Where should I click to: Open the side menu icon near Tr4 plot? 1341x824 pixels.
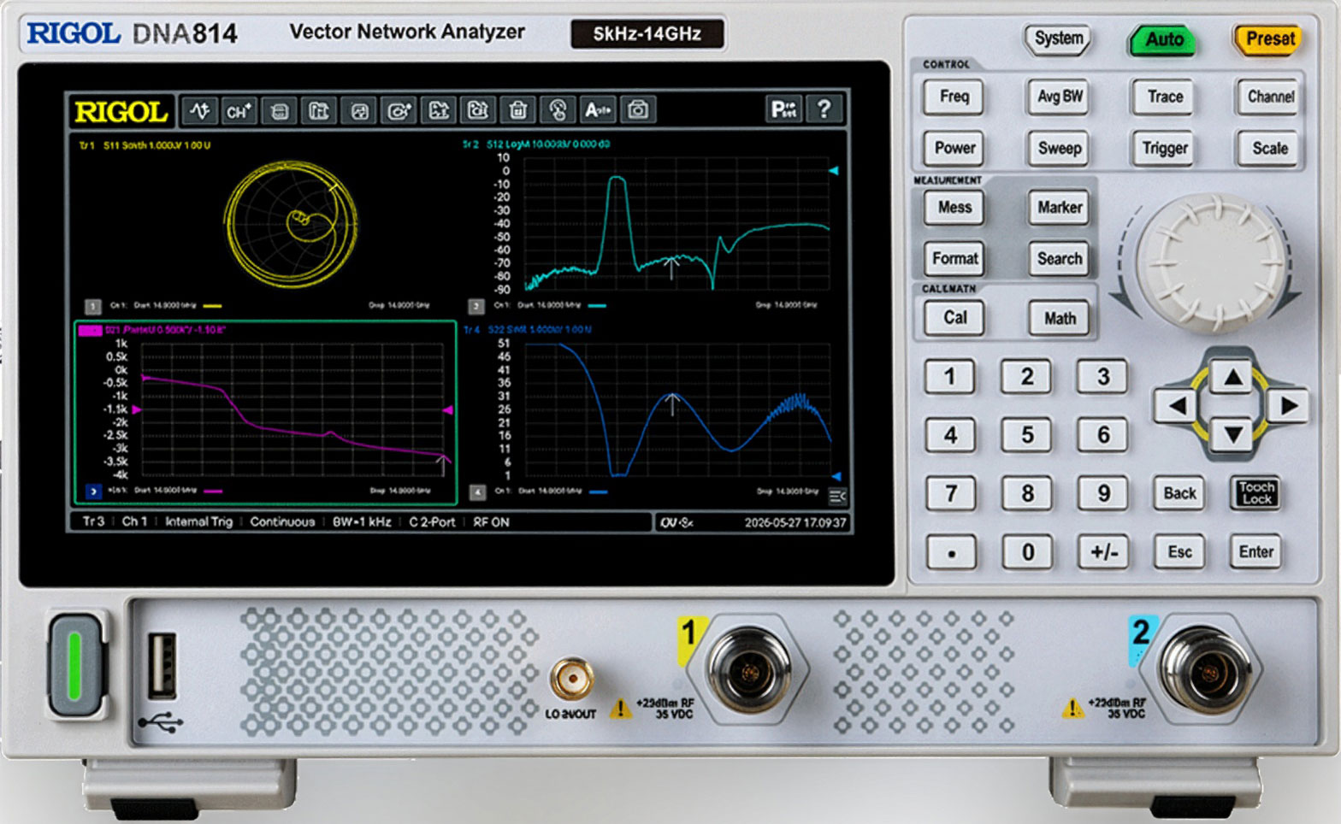tap(837, 496)
